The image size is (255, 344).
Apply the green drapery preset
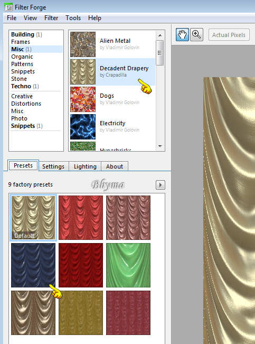coord(128,265)
